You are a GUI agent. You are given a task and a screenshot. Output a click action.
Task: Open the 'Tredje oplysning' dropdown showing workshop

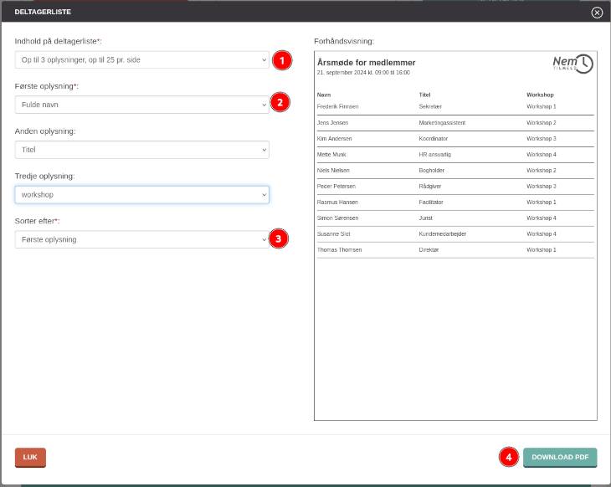point(141,195)
